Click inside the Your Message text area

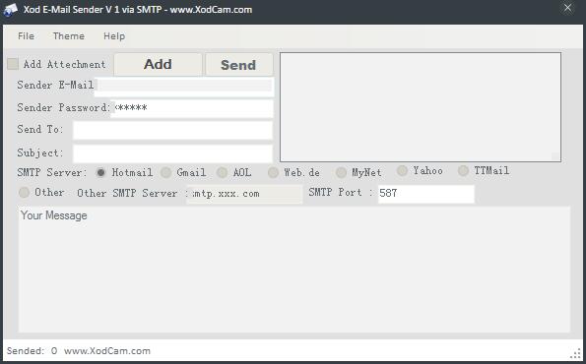tap(294, 270)
